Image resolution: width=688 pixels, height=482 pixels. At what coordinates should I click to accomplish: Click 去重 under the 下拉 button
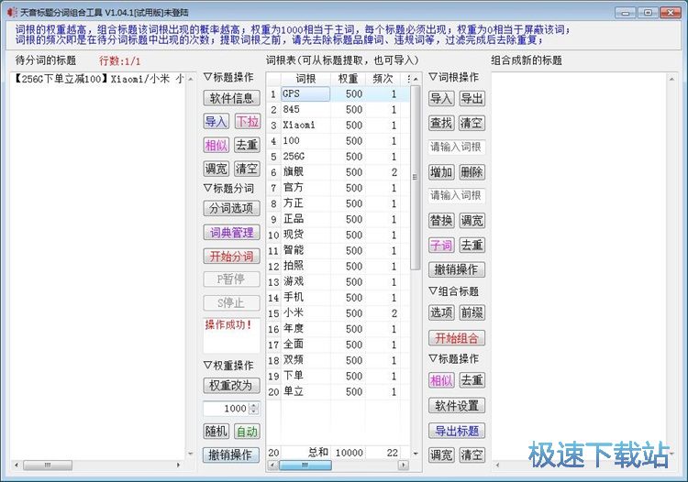click(x=247, y=145)
